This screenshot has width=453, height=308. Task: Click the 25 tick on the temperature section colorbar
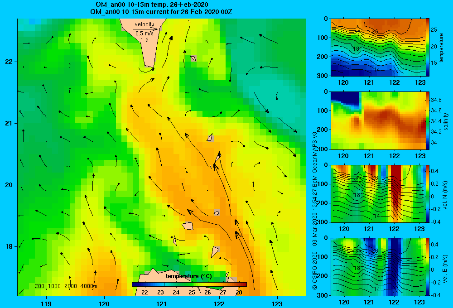(x=434, y=30)
